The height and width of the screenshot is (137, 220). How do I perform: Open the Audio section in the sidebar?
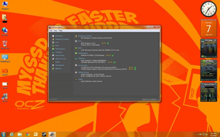pyautogui.click(x=57, y=62)
